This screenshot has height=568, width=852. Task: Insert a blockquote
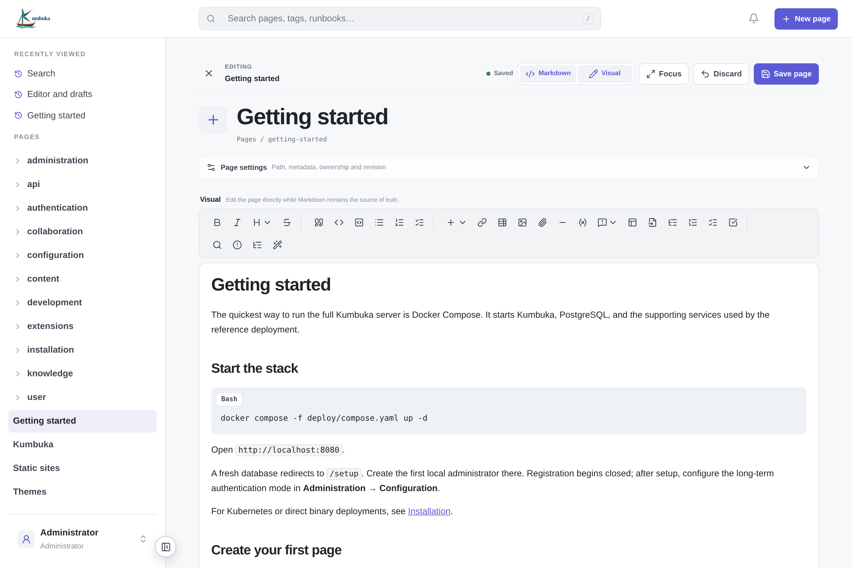[x=319, y=222]
